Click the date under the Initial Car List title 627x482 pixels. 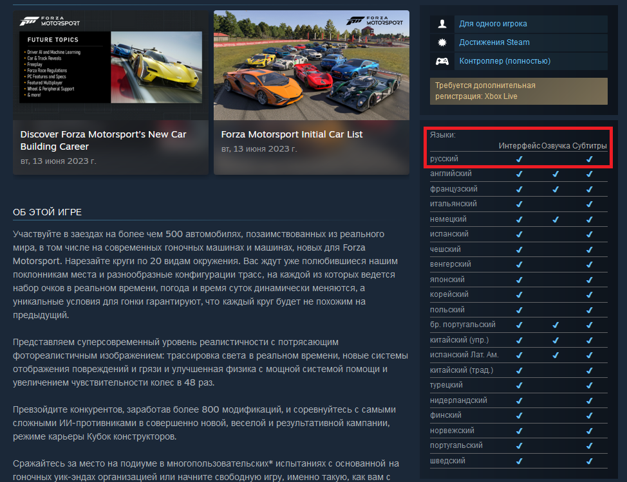tap(259, 149)
